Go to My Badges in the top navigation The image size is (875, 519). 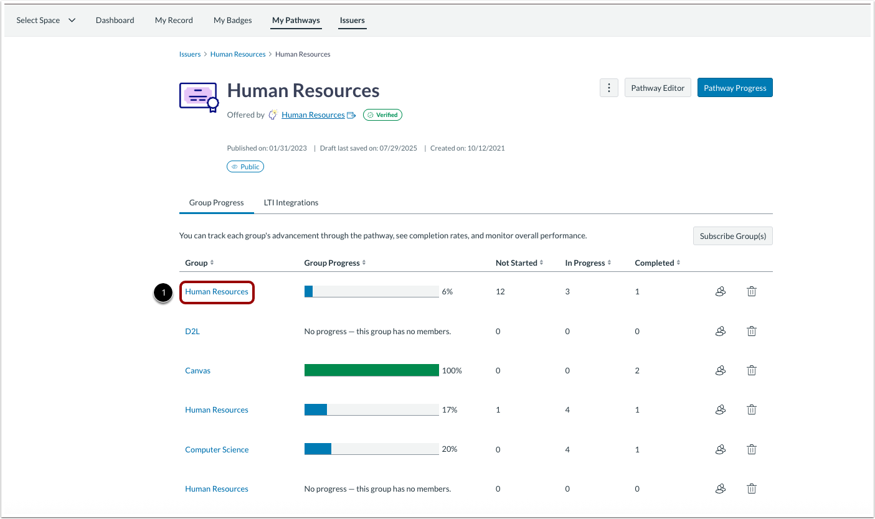click(x=232, y=21)
